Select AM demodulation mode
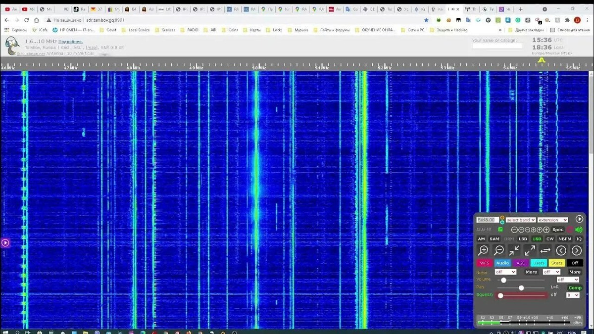 pos(481,239)
